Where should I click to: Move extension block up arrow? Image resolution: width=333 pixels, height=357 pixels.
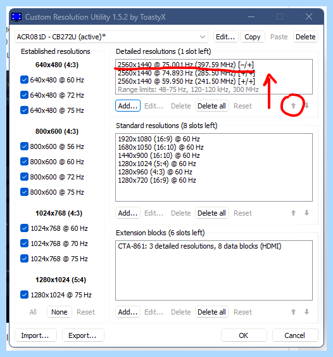tap(293, 312)
